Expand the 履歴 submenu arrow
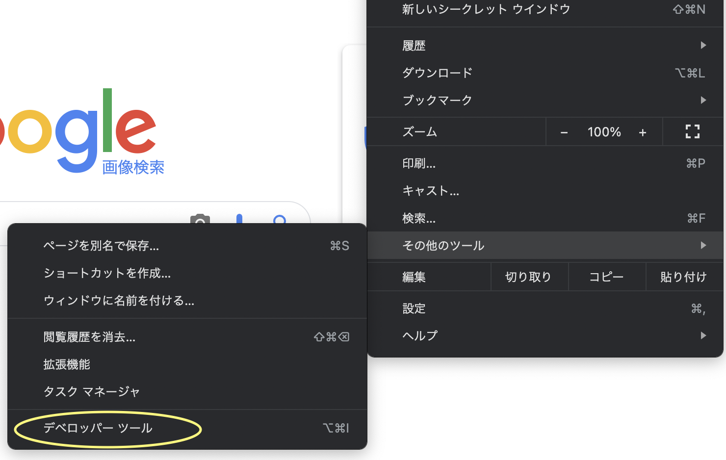 pos(703,45)
